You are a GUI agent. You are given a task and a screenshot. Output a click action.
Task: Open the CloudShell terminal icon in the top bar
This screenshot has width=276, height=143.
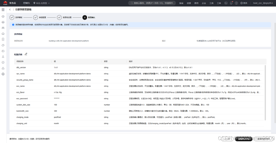click(x=226, y=3)
